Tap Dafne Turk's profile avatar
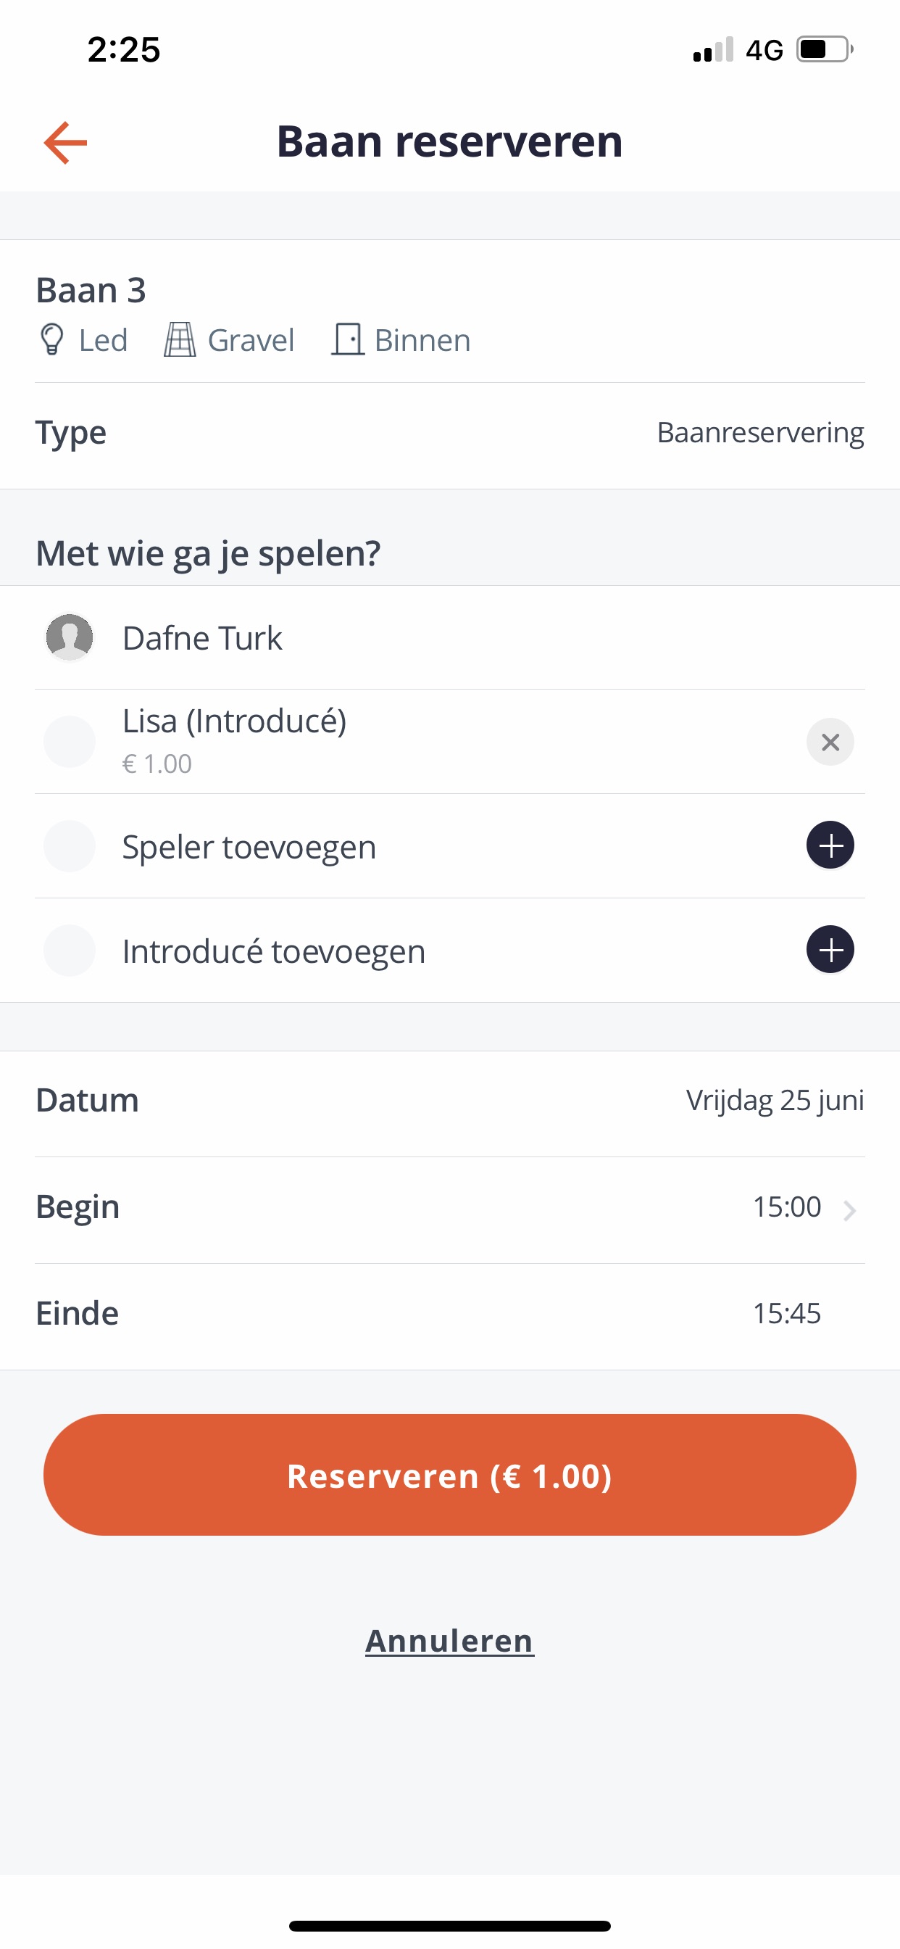Viewport: 900px width, 1949px height. 70,637
